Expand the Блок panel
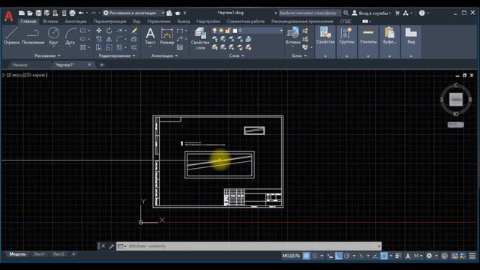The width and height of the screenshot is (480, 270). click(299, 55)
